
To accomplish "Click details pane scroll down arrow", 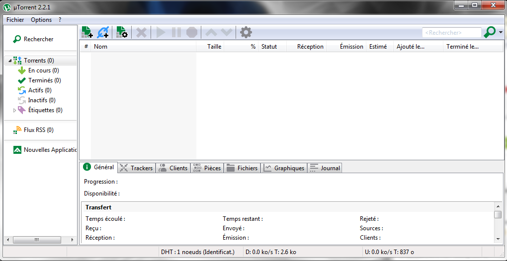I will pos(498,239).
